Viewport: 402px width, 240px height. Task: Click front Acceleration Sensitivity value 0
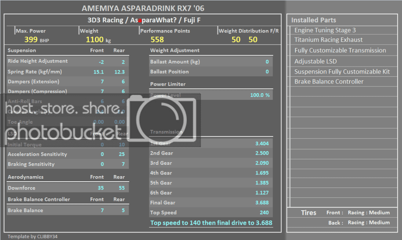click(102, 154)
